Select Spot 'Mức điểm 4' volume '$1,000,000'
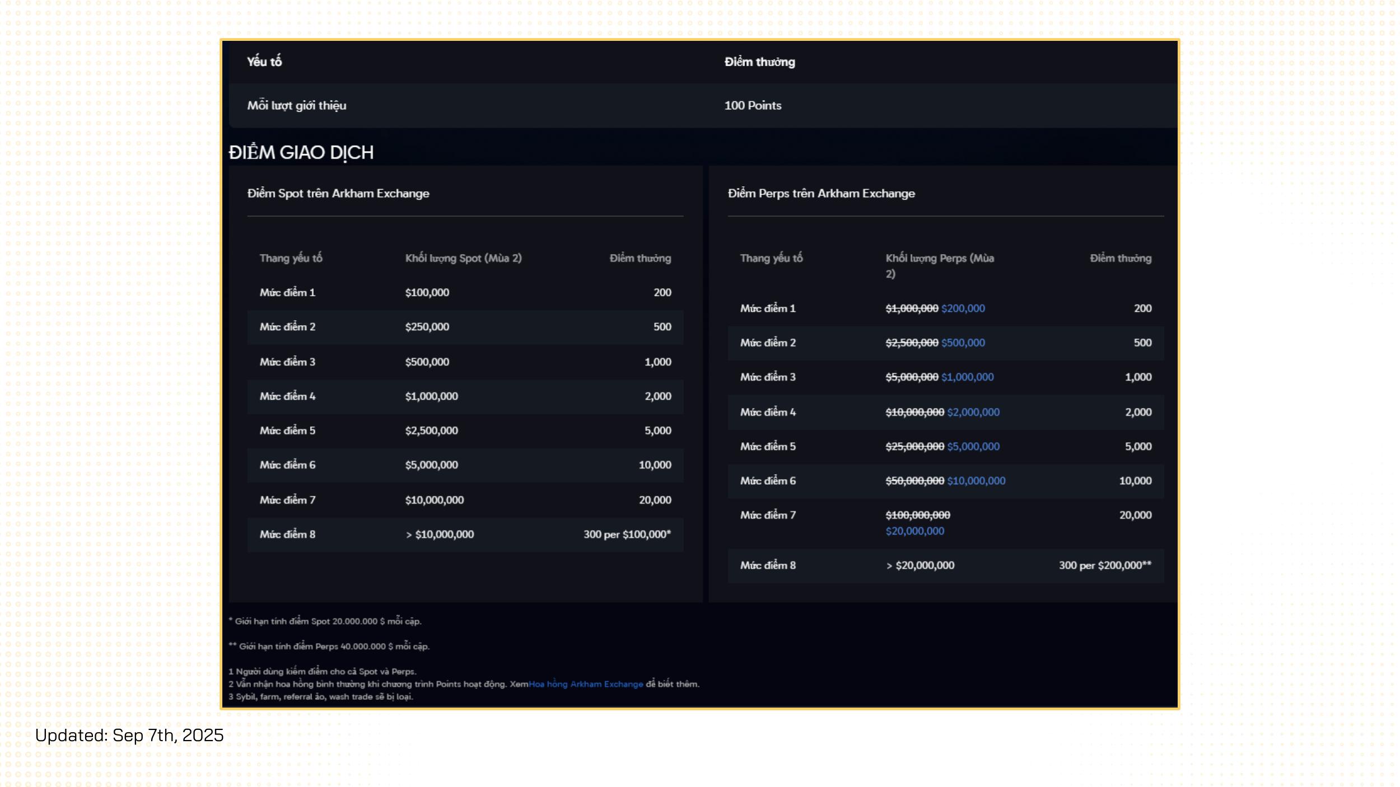The image size is (1400, 787). pyautogui.click(x=431, y=396)
